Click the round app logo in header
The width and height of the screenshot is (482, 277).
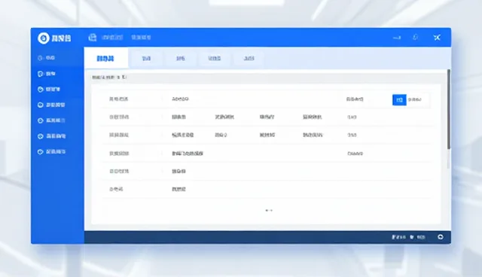(44, 38)
